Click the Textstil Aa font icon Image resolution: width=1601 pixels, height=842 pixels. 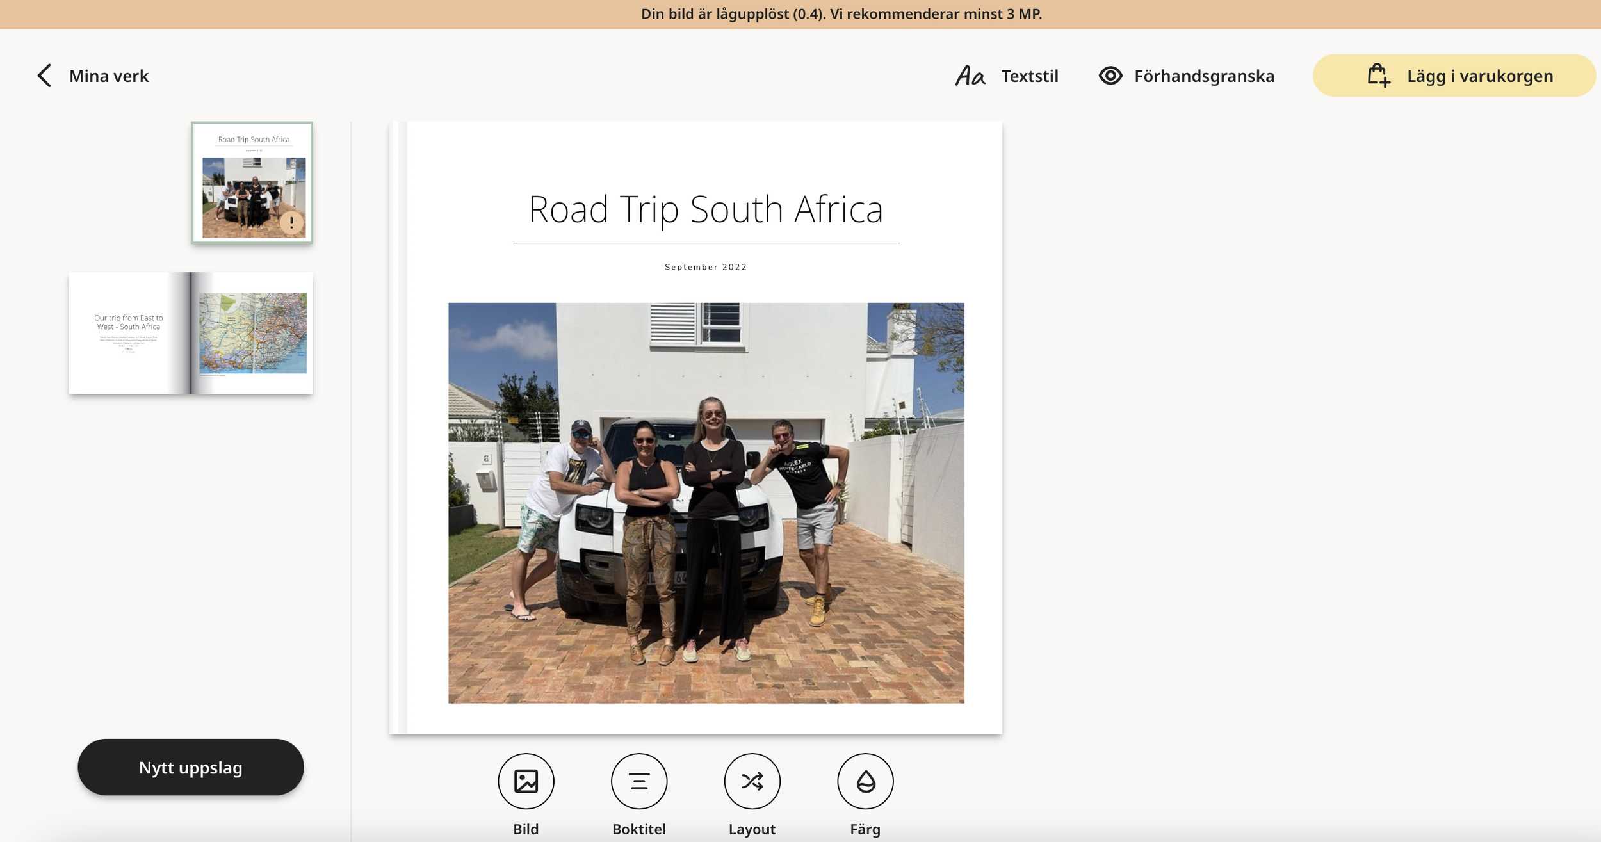click(x=970, y=76)
